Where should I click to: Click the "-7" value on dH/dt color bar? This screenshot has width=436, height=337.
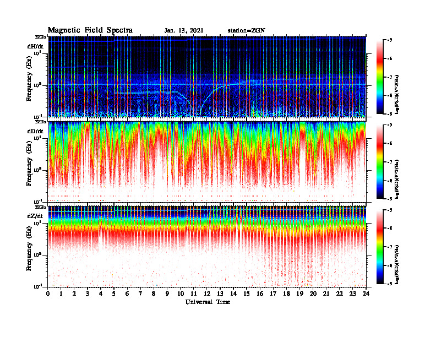[390, 77]
